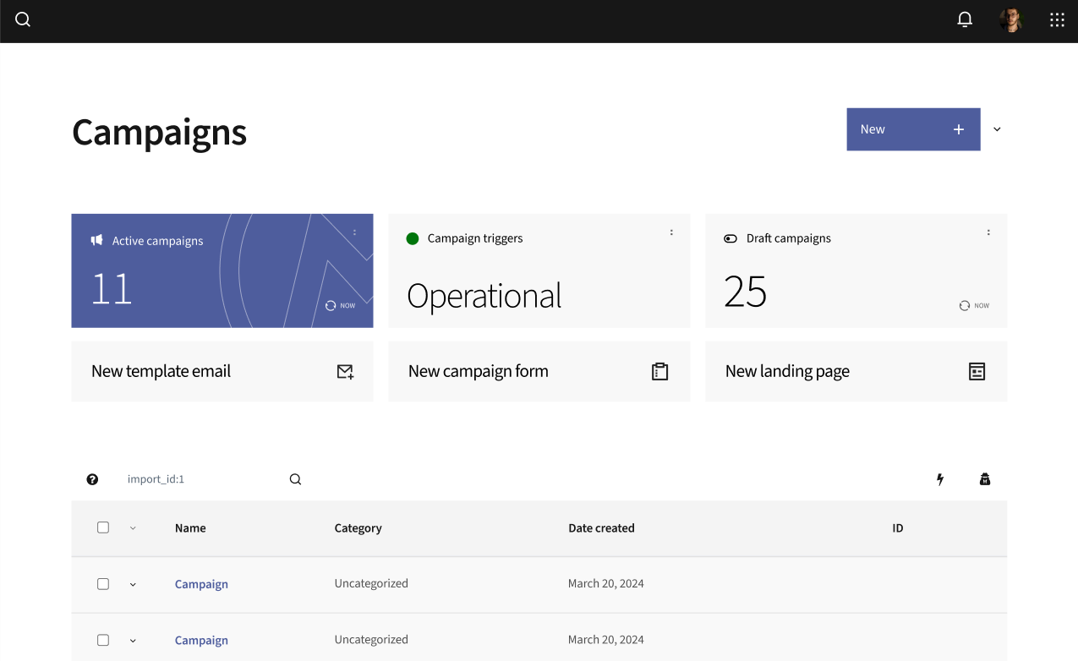Tick the select-all checkbox in table header
Viewport: 1078px width, 661px height.
point(103,527)
